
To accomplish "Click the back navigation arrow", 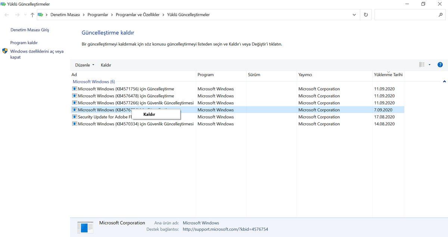I will [x=6, y=15].
